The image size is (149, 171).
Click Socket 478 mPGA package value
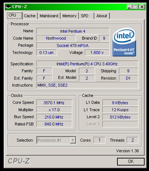click(x=73, y=46)
